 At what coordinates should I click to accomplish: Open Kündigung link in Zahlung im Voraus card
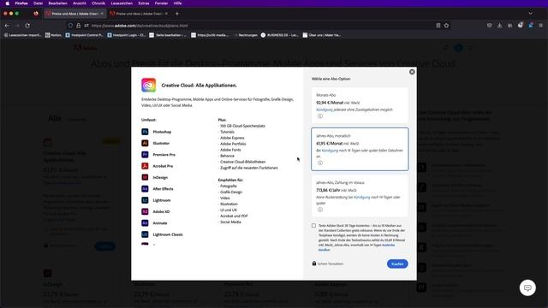(x=361, y=198)
